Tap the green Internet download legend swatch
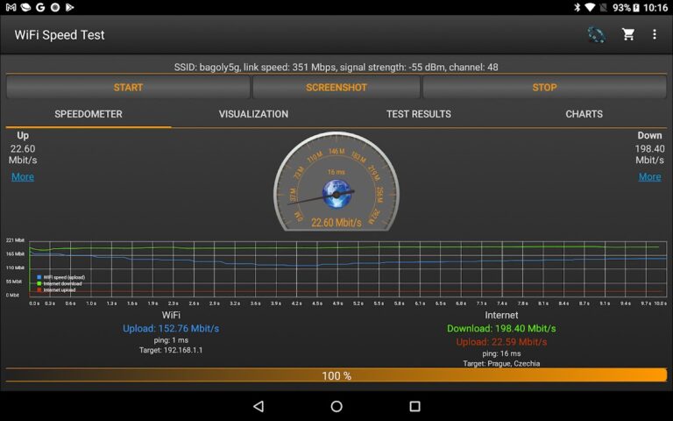 click(x=39, y=283)
